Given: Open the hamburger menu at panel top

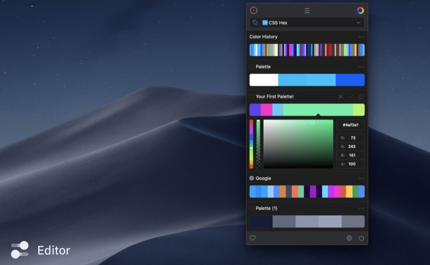Looking at the screenshot, I should pos(307,11).
